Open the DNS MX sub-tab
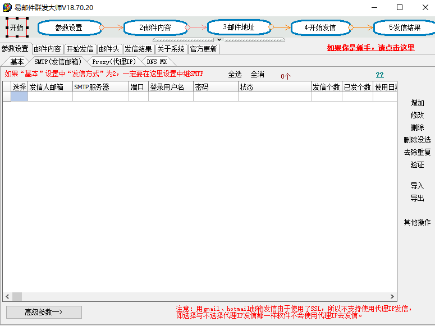Image resolution: width=435 pixels, height=326 pixels. (x=157, y=62)
